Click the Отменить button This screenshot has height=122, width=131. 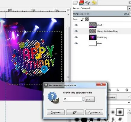94,112
